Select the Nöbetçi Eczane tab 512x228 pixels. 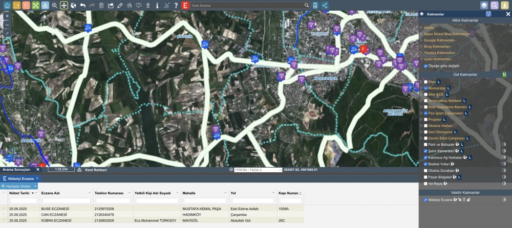(20, 179)
